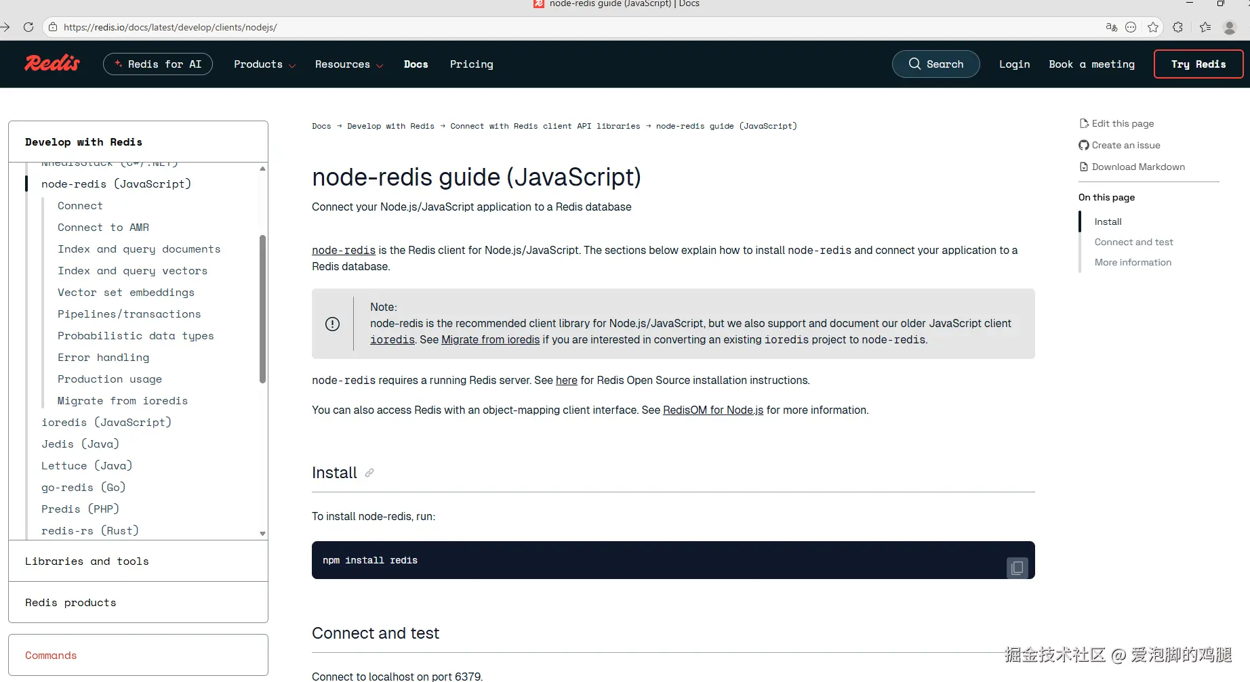This screenshot has height=682, width=1250.
Task: Follow the 'here' installation instructions link
Action: click(x=567, y=381)
